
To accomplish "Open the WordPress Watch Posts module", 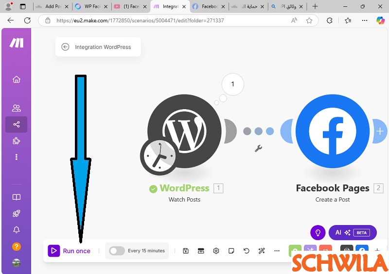I will 184,131.
